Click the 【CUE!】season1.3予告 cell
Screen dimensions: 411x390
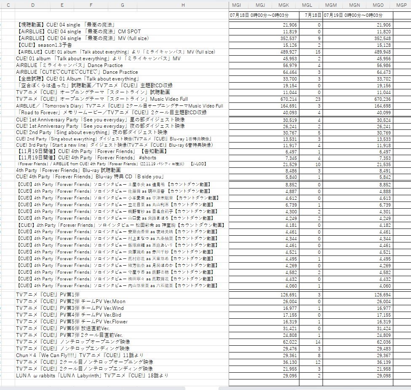pos(44,45)
